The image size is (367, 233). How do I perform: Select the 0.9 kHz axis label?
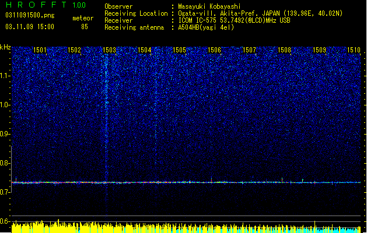coord(5,134)
